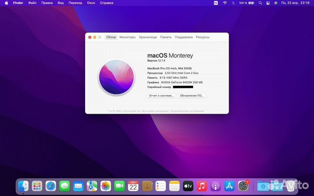Open Safari browser in the Dock

[51, 186]
